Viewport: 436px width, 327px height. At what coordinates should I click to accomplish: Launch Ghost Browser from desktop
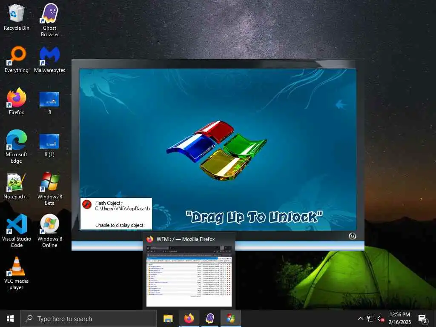pyautogui.click(x=49, y=20)
